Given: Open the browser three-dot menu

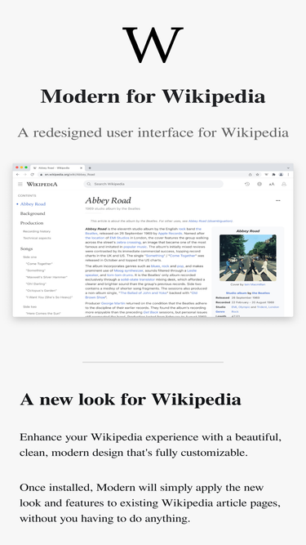Looking at the screenshot, I should coord(288,175).
